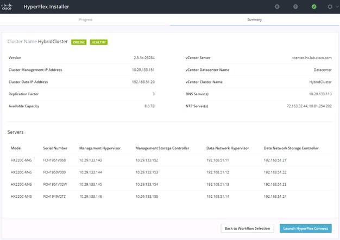The width and height of the screenshot is (340, 240).
Task: Click the HEALTHY status badge
Action: click(99, 42)
